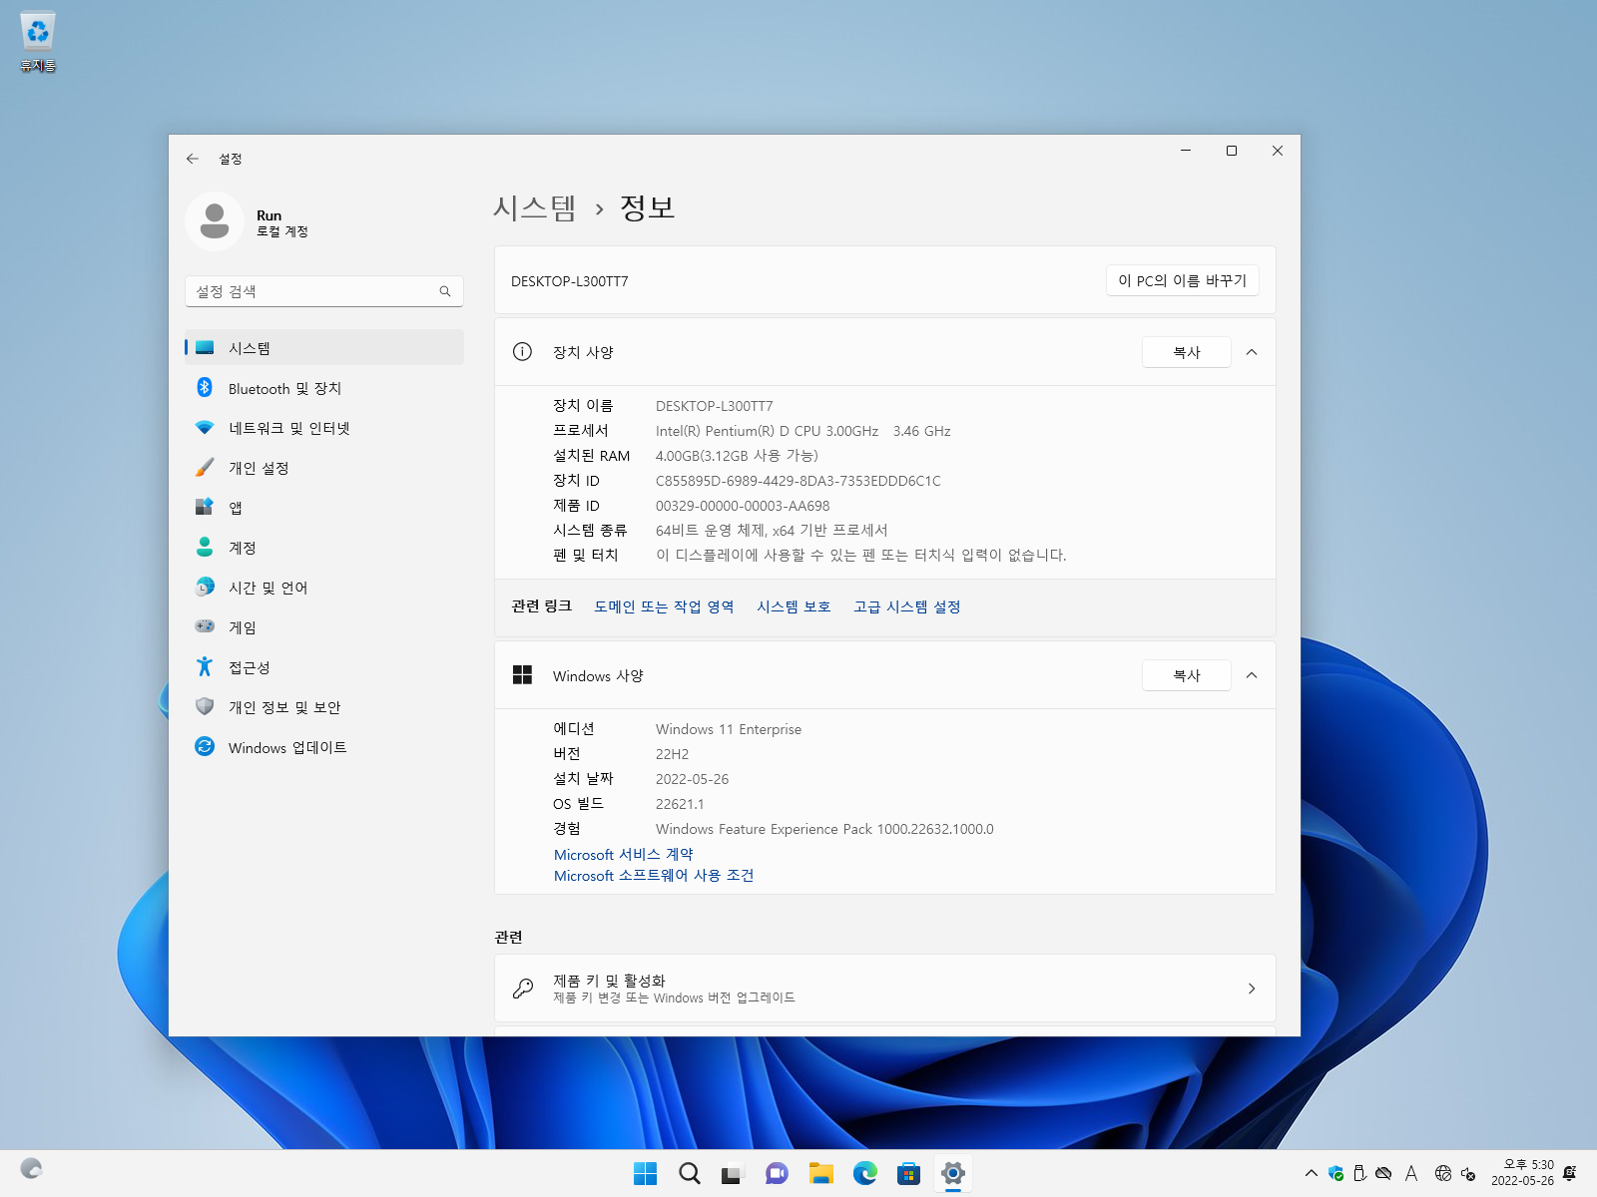This screenshot has height=1197, width=1597.
Task: Click the 설정 검색 search field
Action: pos(324,291)
